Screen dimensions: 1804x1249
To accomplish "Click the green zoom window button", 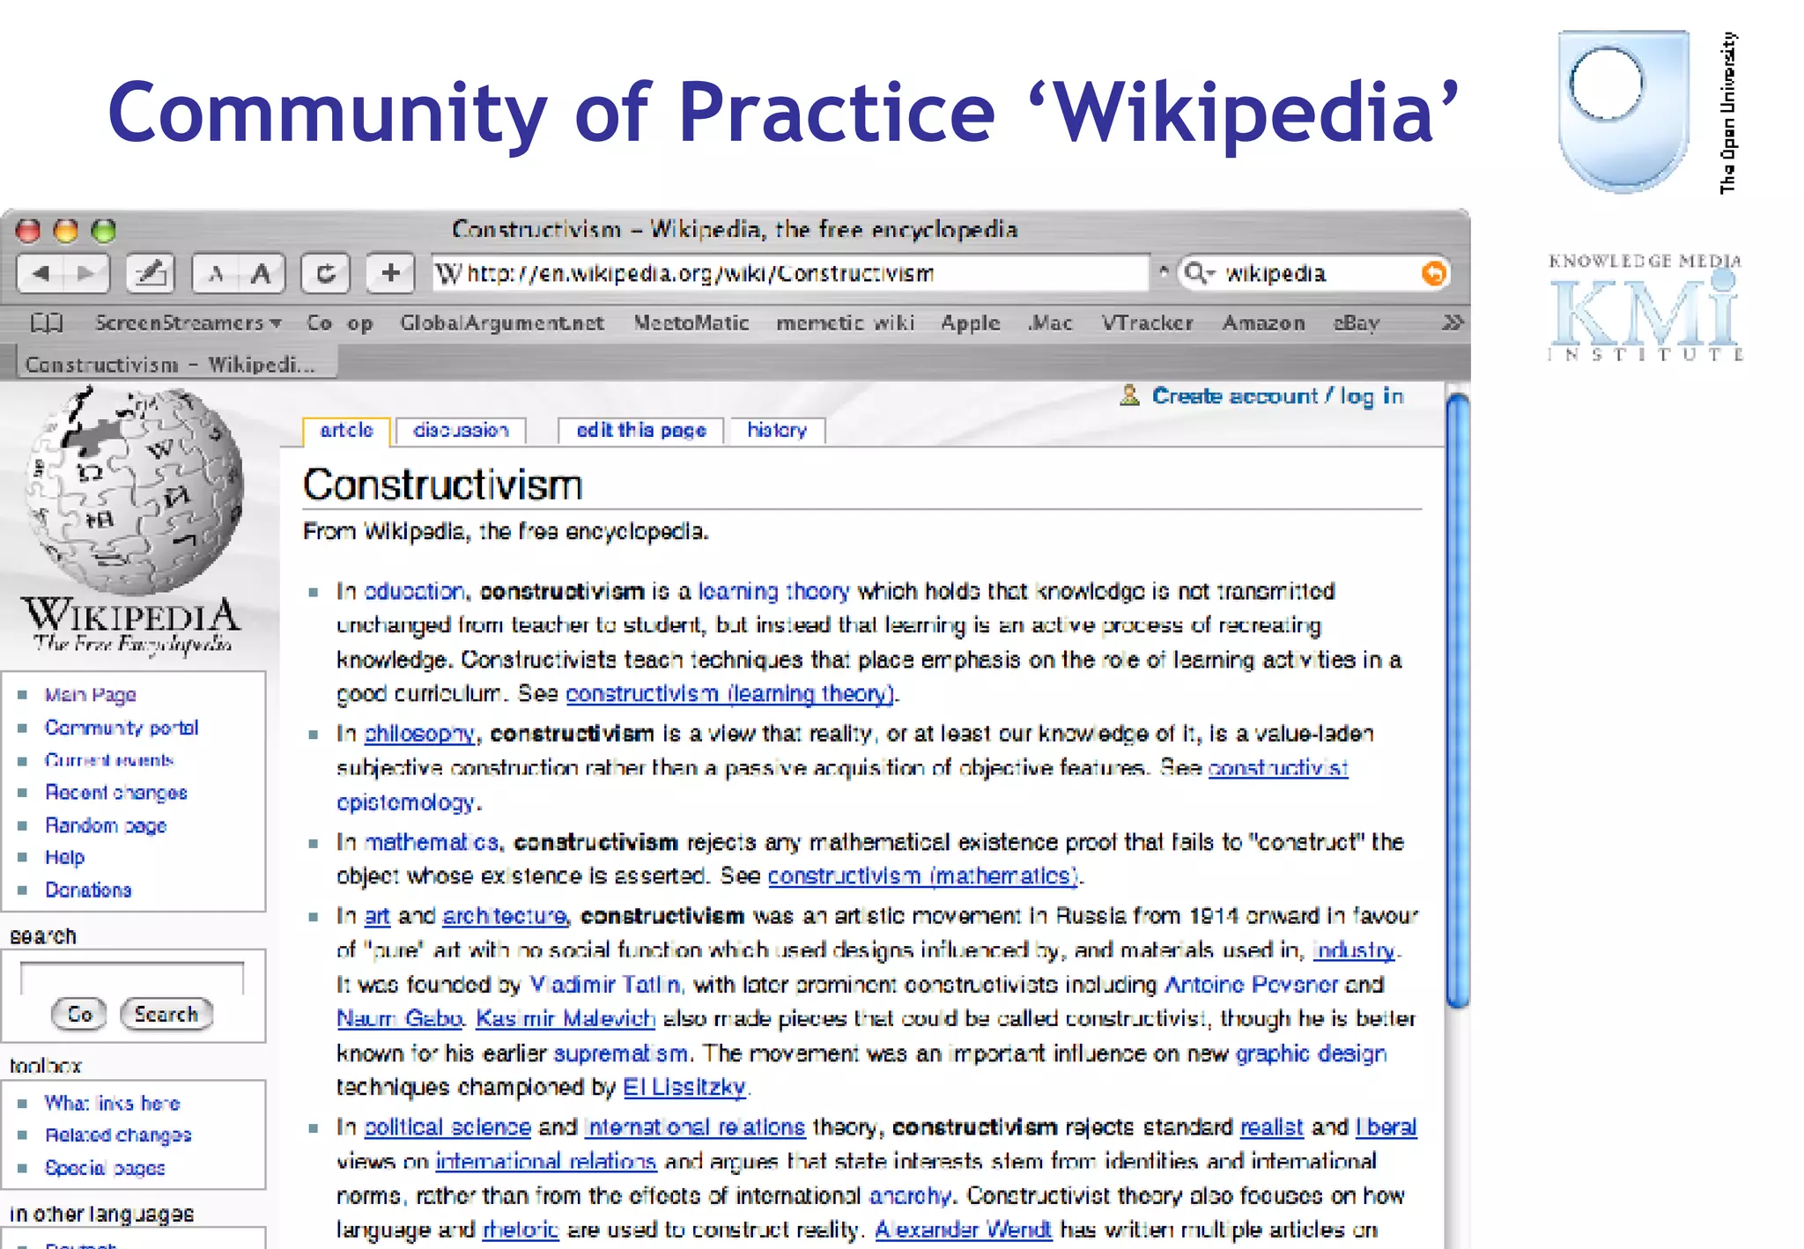I will click(104, 231).
